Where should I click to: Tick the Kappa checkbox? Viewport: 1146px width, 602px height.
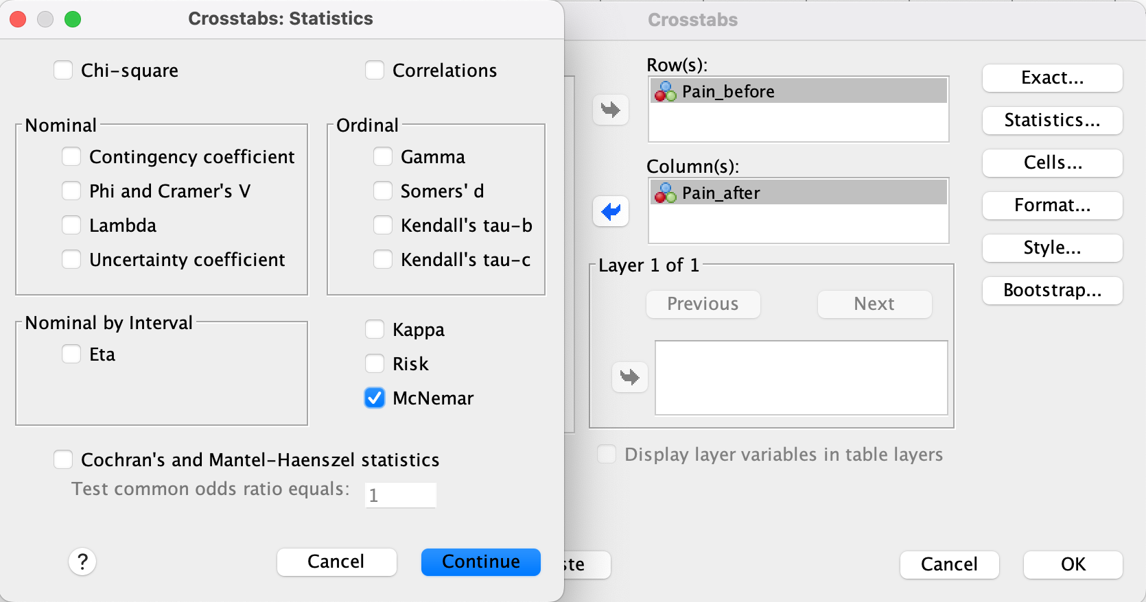tap(375, 329)
